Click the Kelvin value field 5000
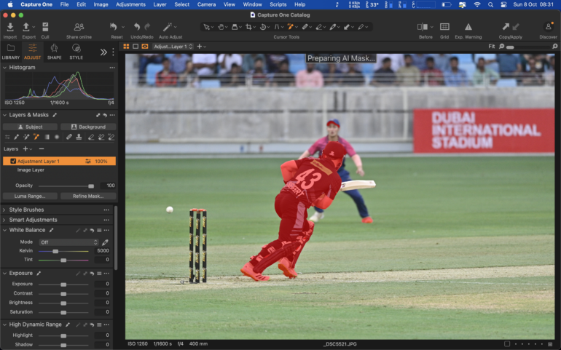This screenshot has height=350, width=561. 102,250
